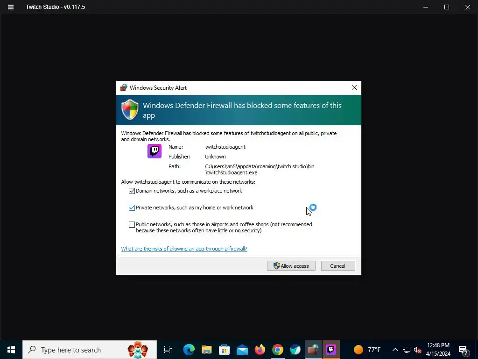Select Twitch Studio taskbar icon
478x359 pixels.
pyautogui.click(x=331, y=350)
